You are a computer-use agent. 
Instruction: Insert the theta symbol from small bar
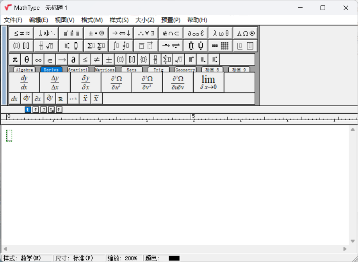[x=27, y=60]
